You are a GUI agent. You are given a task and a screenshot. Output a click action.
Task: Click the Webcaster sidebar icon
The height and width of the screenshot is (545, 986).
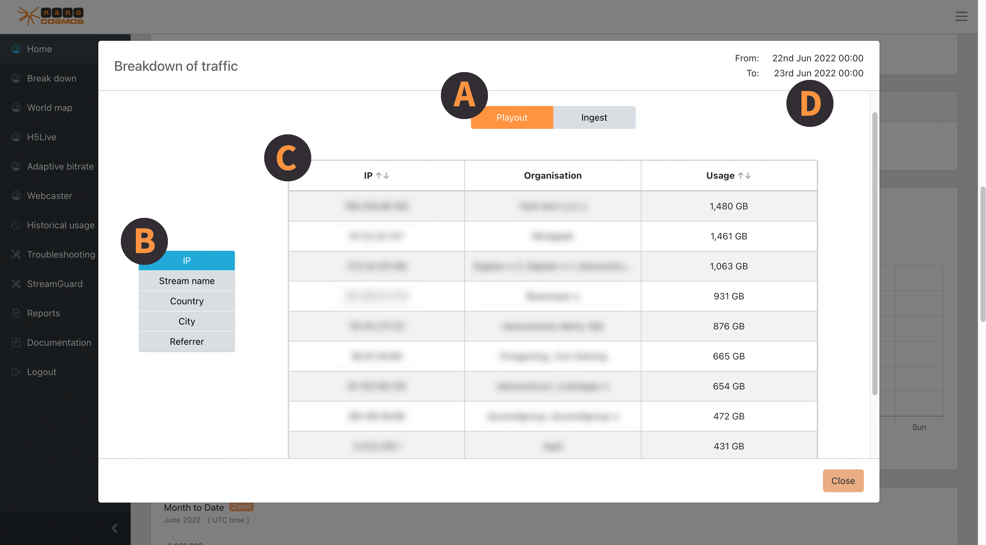(x=16, y=196)
